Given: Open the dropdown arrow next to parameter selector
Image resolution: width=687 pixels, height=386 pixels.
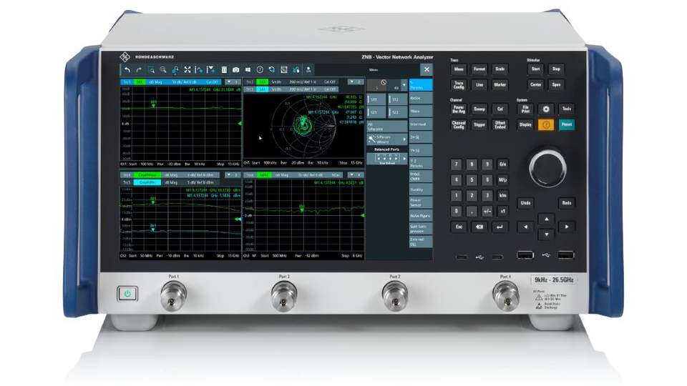Looking at the screenshot, I should pyautogui.click(x=404, y=85).
